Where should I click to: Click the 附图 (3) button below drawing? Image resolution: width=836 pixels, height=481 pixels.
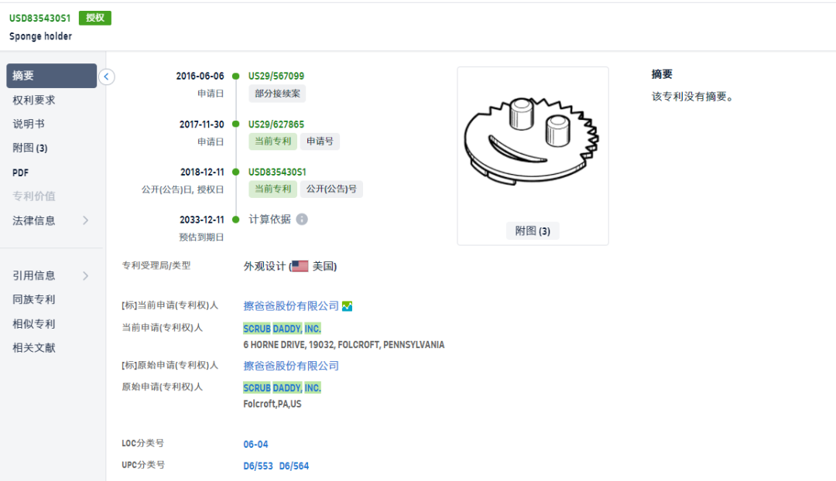(533, 231)
